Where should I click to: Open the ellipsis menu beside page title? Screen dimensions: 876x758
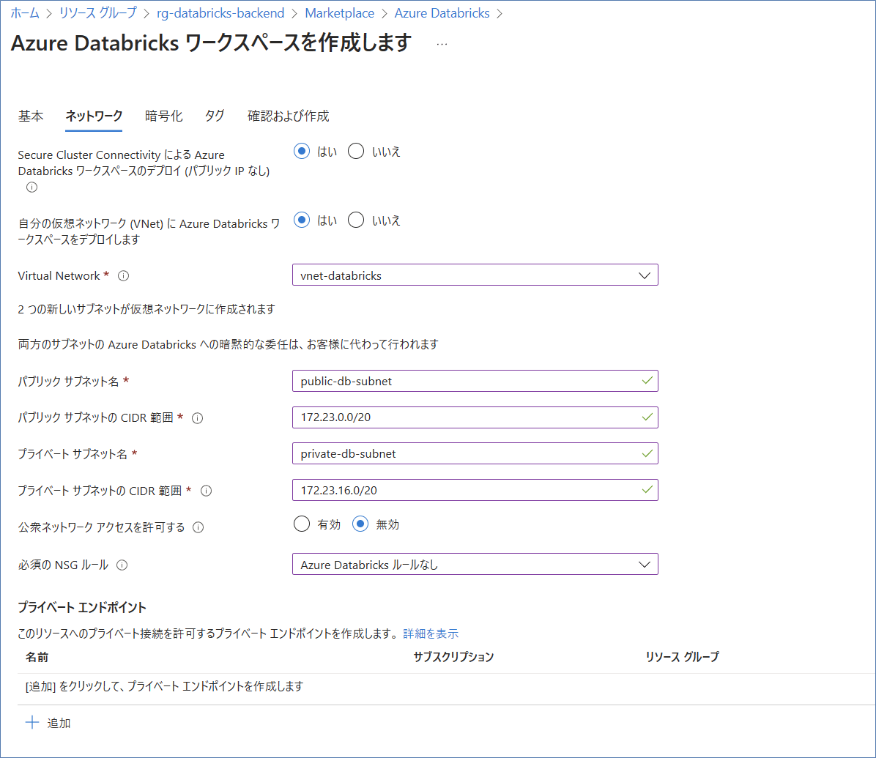pyautogui.click(x=442, y=44)
